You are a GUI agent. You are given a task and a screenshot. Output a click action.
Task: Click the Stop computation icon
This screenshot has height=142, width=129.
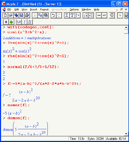click(112, 15)
